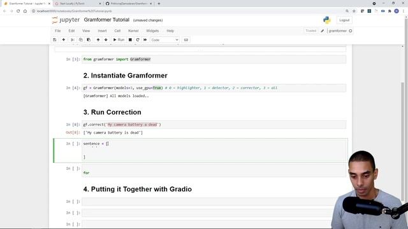Click the import Gramformer code cell

coord(214,59)
